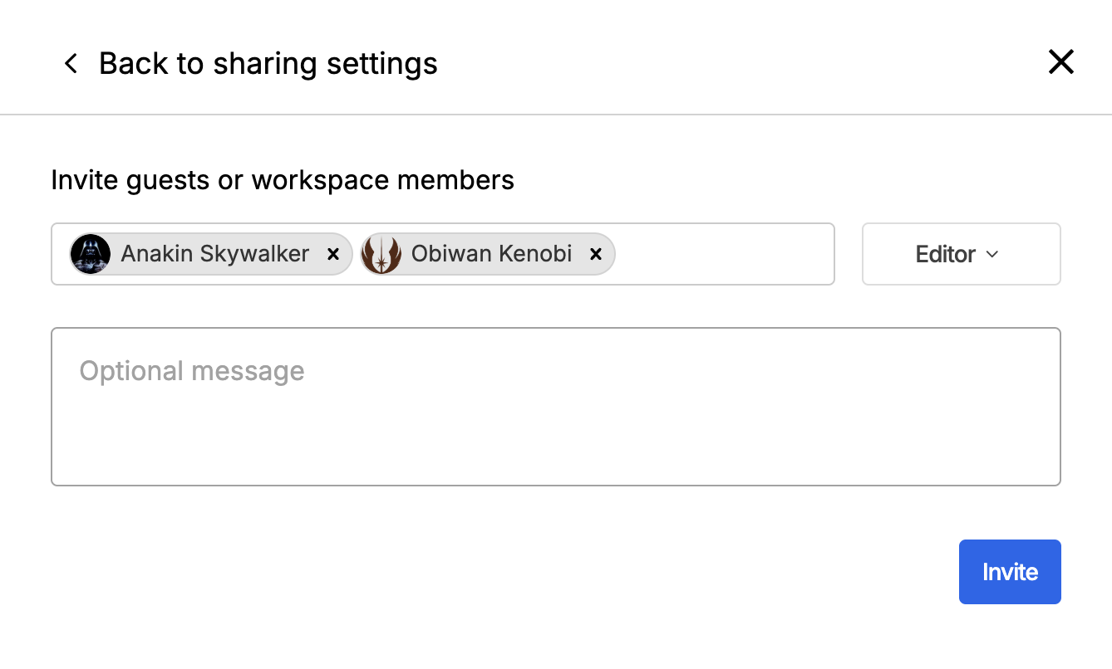This screenshot has height=669, width=1112.
Task: Open the Editor permission dropdown
Action: (961, 254)
